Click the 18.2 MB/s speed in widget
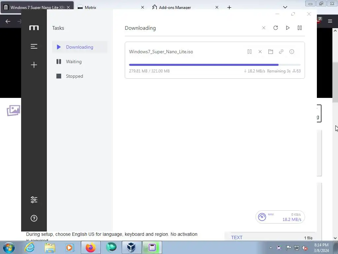 click(292, 220)
